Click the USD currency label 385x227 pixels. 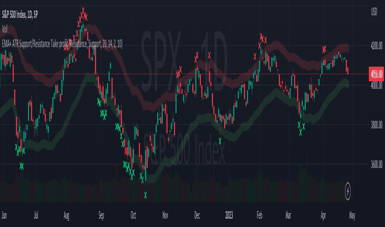pyautogui.click(x=374, y=12)
